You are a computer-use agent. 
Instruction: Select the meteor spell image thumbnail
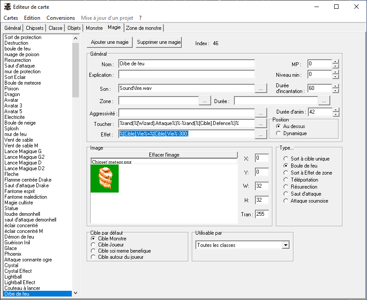tap(104, 179)
